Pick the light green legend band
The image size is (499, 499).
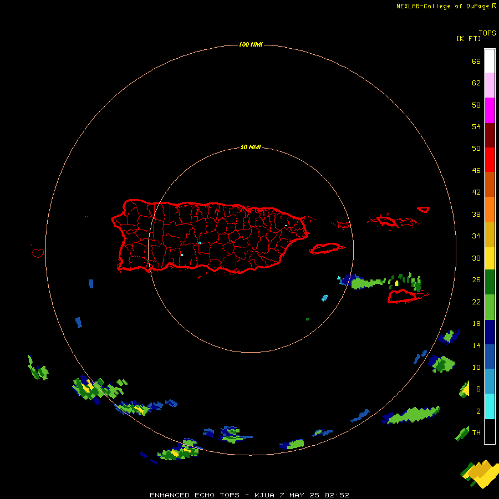tap(490, 307)
